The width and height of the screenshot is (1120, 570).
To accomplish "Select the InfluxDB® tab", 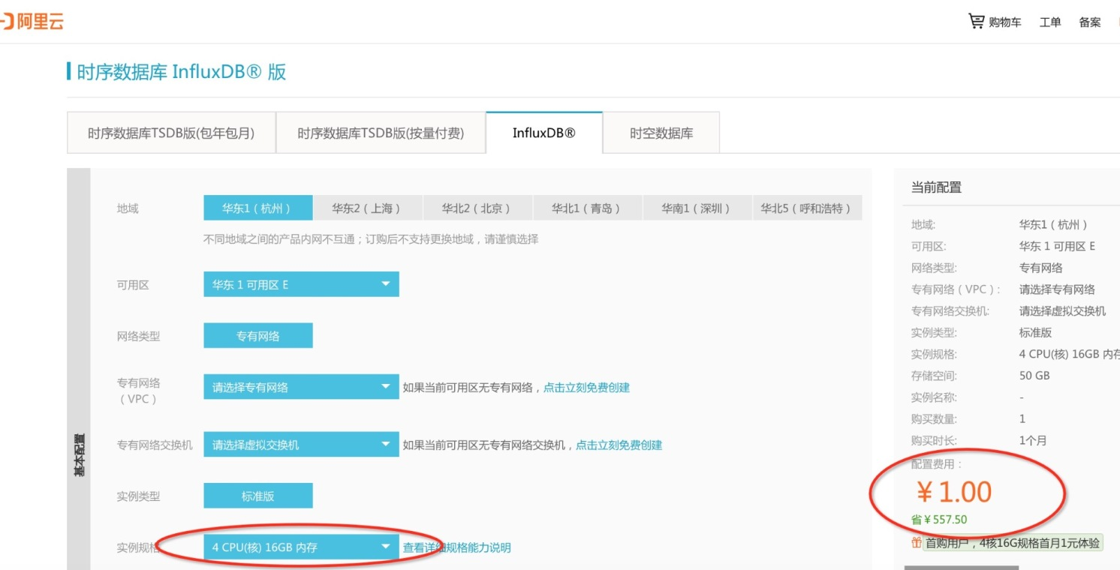I will (544, 133).
